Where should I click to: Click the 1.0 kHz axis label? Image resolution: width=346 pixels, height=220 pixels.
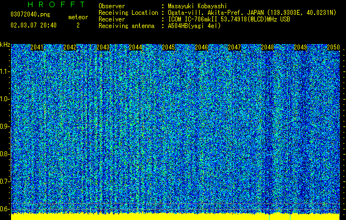pos(4,99)
